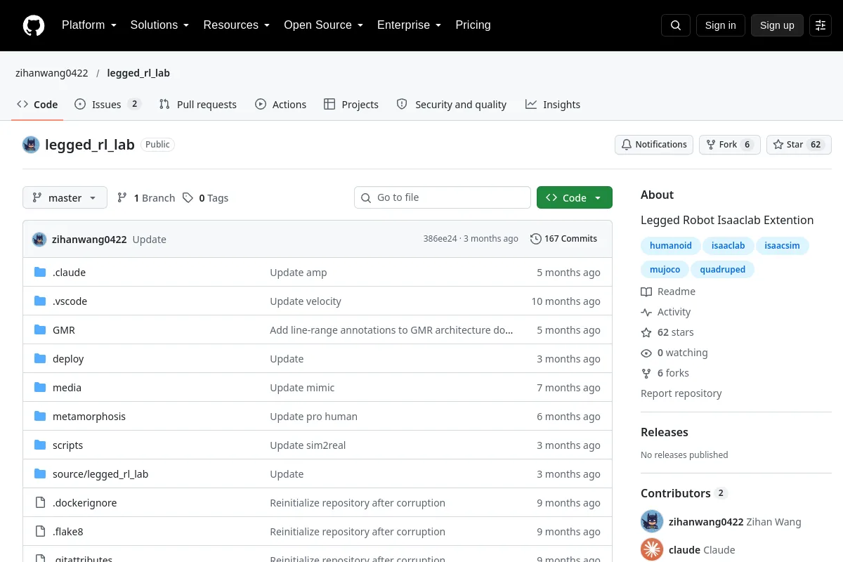Click the Sign in button
The height and width of the screenshot is (562, 843).
click(721, 25)
